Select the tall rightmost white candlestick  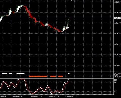tap(69, 24)
